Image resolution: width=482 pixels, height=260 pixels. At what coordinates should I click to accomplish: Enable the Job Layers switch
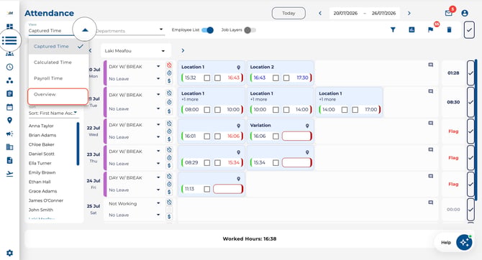[x=250, y=30]
